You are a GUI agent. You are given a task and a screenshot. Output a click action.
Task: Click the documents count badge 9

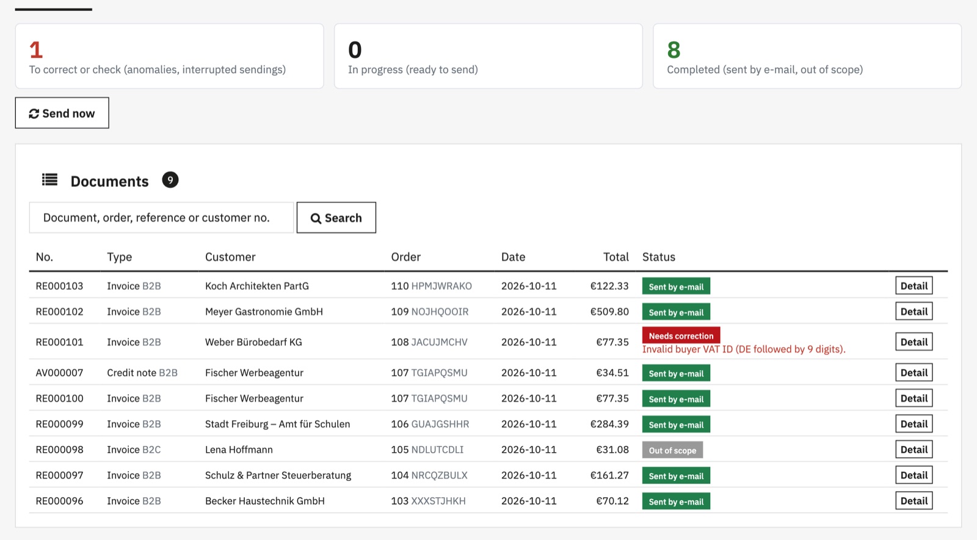click(170, 180)
